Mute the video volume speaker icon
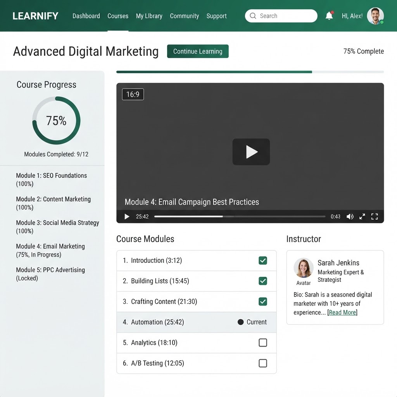 point(350,216)
